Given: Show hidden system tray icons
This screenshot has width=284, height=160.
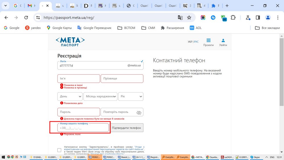Looking at the screenshot, I should (267, 157).
